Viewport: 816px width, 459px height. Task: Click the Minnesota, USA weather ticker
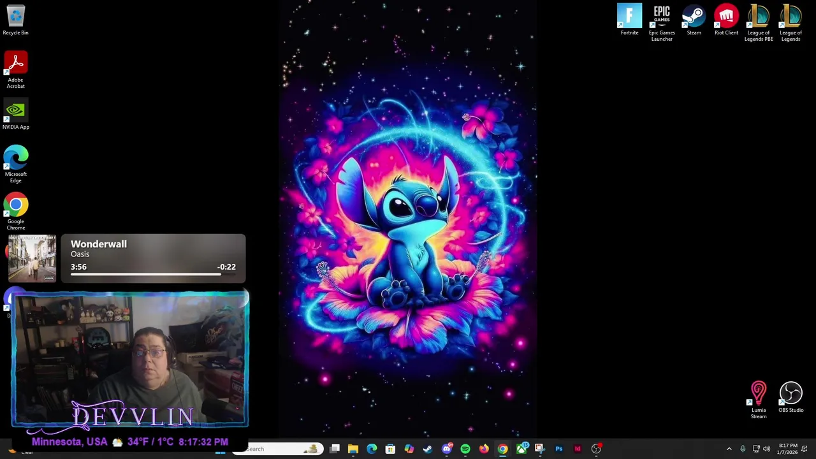129,442
